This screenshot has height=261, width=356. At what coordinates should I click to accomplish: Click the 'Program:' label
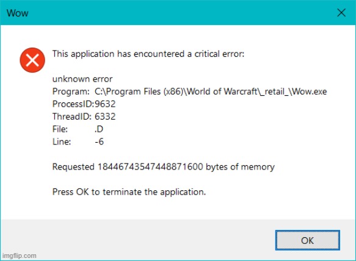tap(71, 92)
